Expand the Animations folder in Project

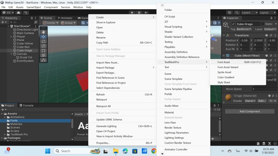pyautogui.click(x=5, y=117)
